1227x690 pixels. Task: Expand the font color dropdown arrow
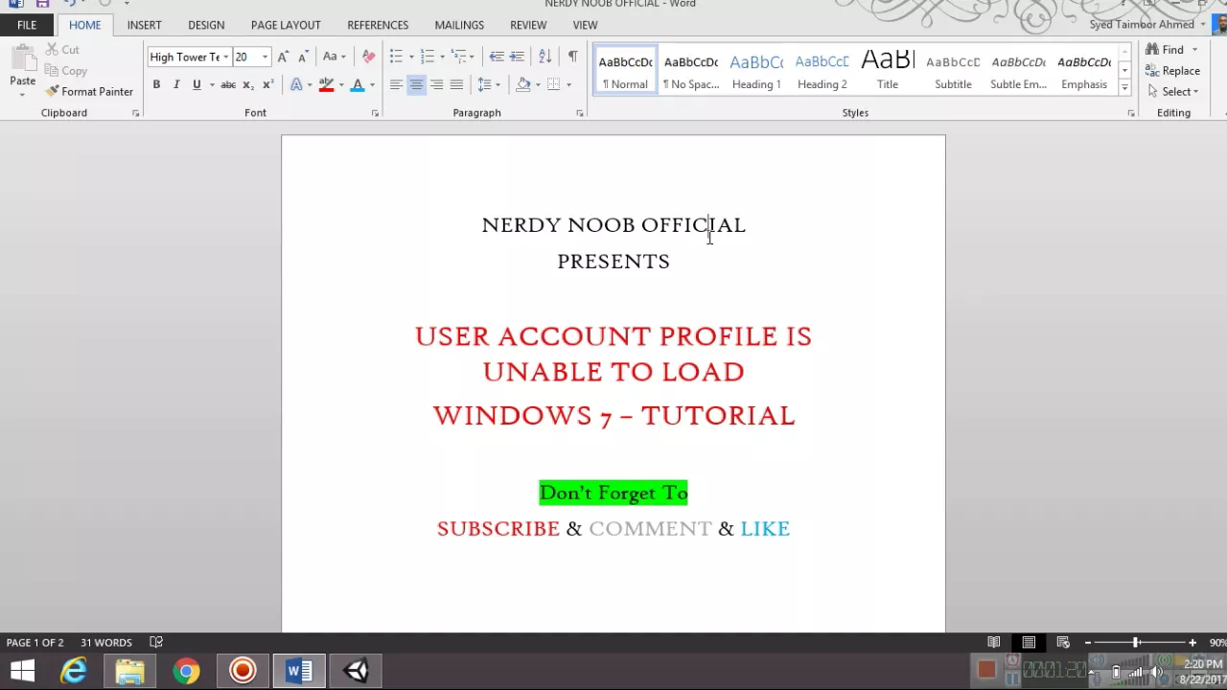[372, 85]
